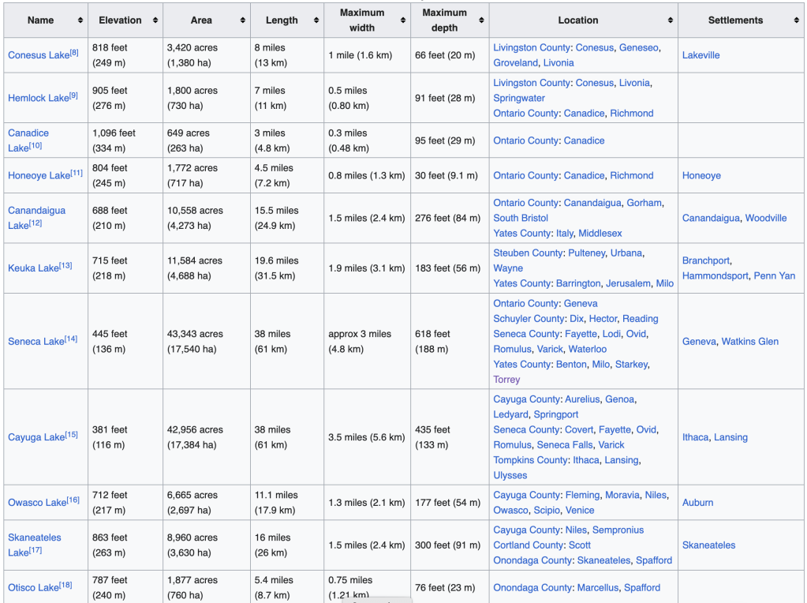Sort table by Location column
Viewport: 807px width, 603px height.
(x=670, y=21)
